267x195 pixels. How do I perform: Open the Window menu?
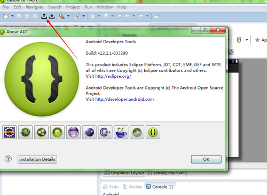click(105, 7)
